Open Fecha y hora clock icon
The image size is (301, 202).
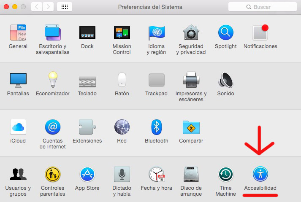(157, 174)
